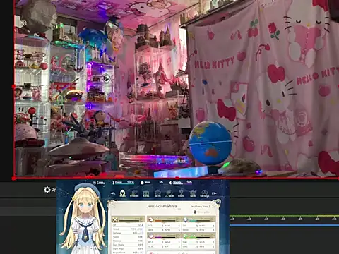Switch to the EX Skills tab
Viewport: 339px width, 254px height.
point(169,193)
